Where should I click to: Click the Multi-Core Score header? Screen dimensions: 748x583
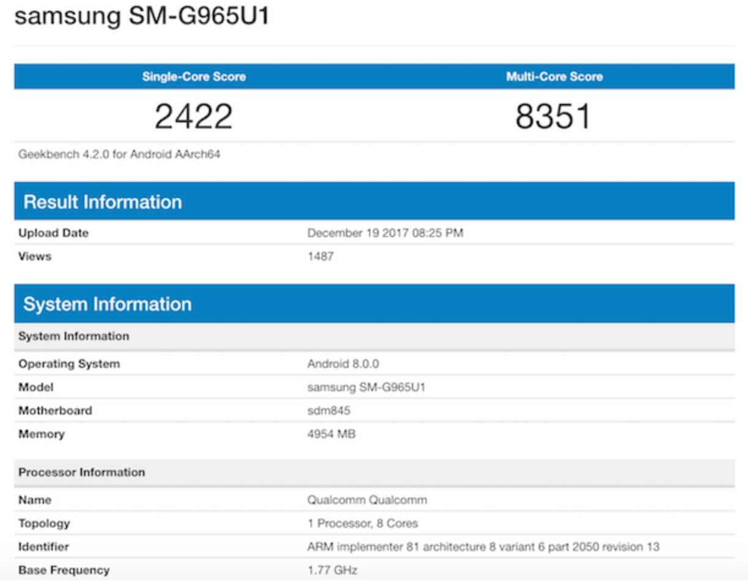point(554,77)
